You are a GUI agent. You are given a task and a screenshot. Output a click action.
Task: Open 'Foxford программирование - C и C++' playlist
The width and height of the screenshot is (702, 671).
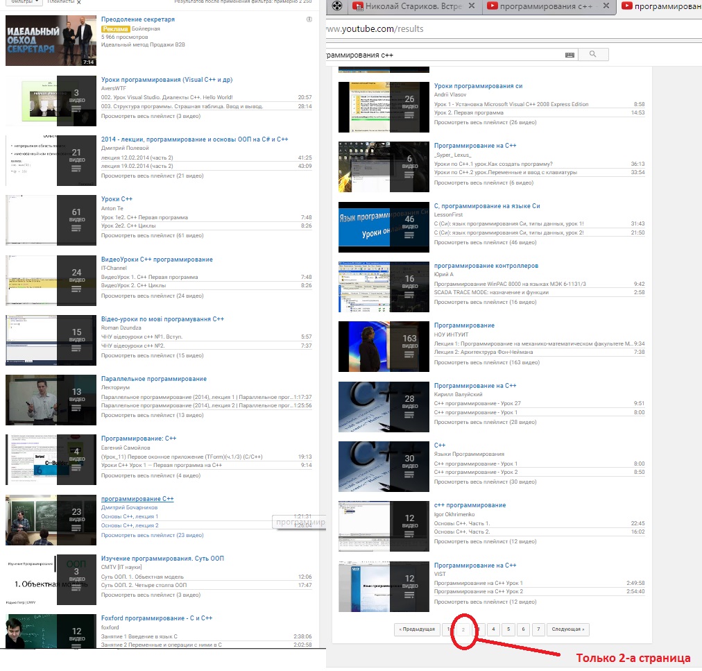(157, 618)
